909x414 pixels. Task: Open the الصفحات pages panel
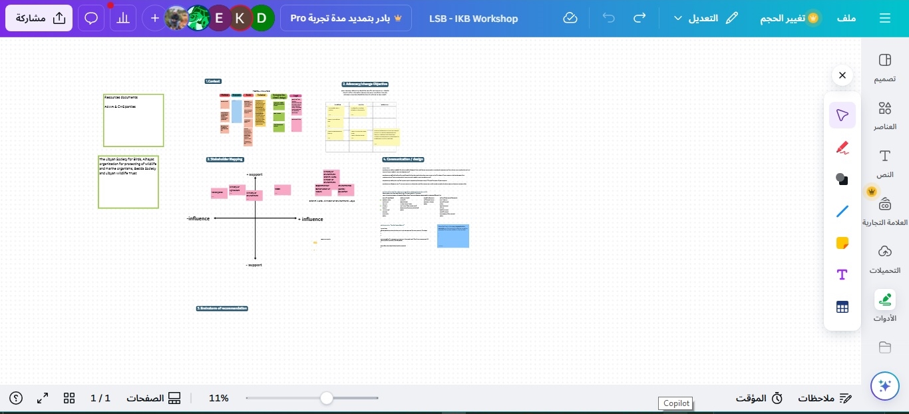point(154,398)
